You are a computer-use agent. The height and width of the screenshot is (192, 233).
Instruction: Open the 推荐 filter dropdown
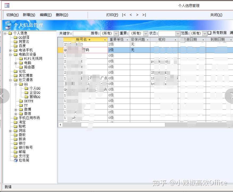pyautogui.click(x=116, y=34)
